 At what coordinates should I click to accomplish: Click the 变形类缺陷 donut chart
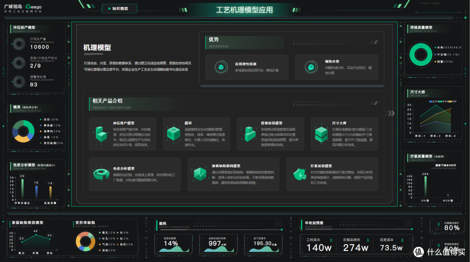pyautogui.click(x=85, y=241)
